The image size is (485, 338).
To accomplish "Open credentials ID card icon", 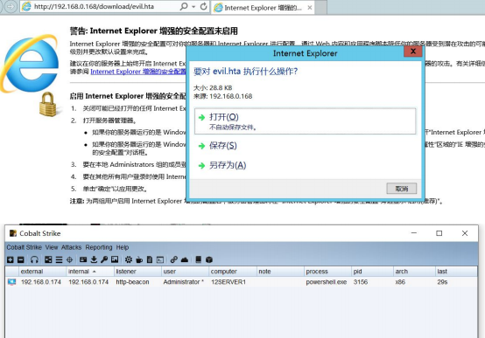I will click(83, 259).
